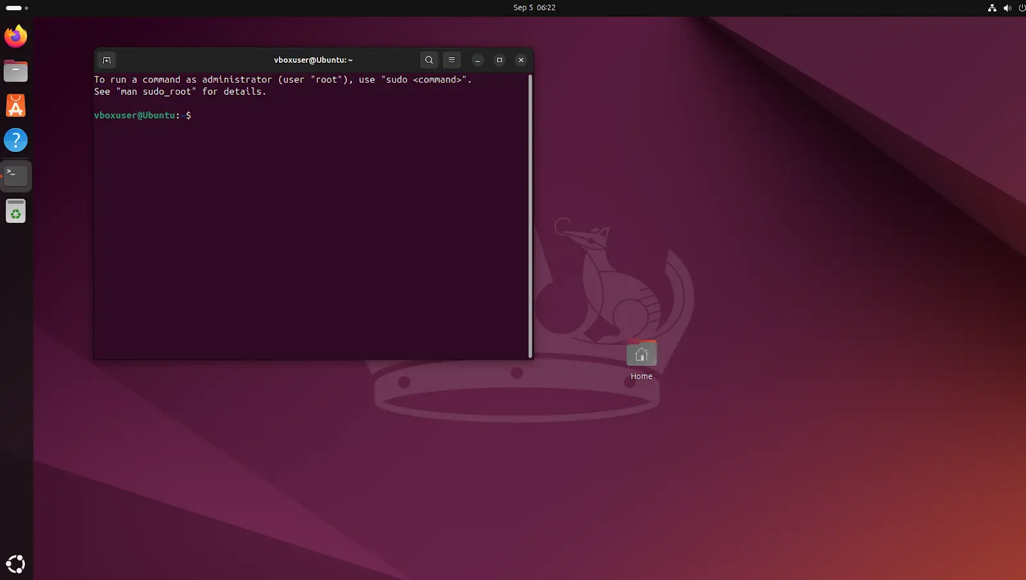Viewport: 1026px width, 580px height.
Task: Maximize the terminal window
Action: [500, 60]
